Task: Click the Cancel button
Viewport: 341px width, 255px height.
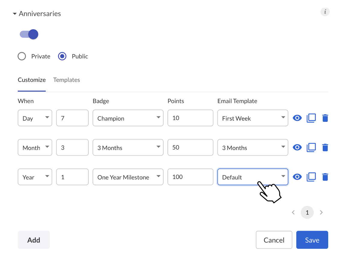Action: click(274, 240)
